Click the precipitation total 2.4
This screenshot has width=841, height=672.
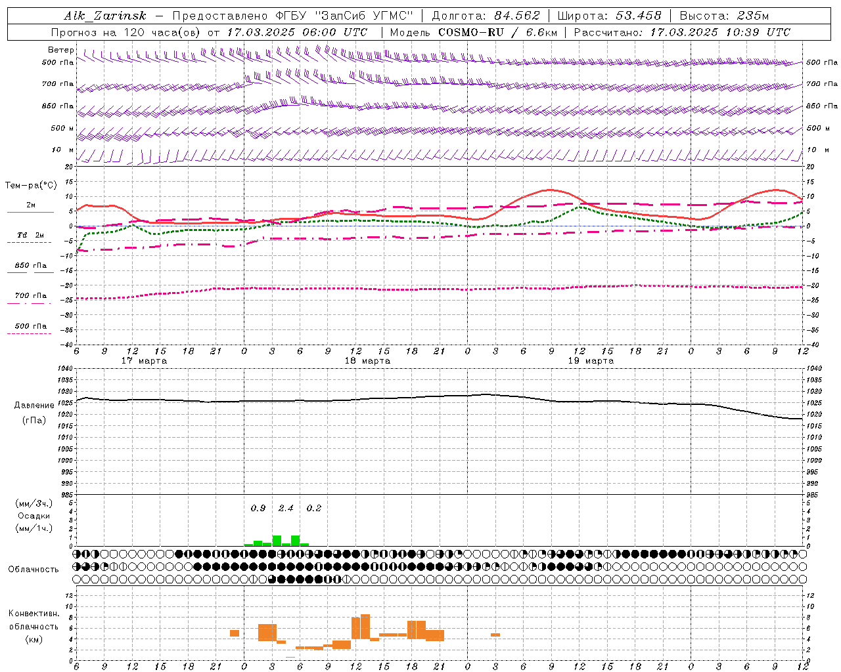click(x=286, y=509)
